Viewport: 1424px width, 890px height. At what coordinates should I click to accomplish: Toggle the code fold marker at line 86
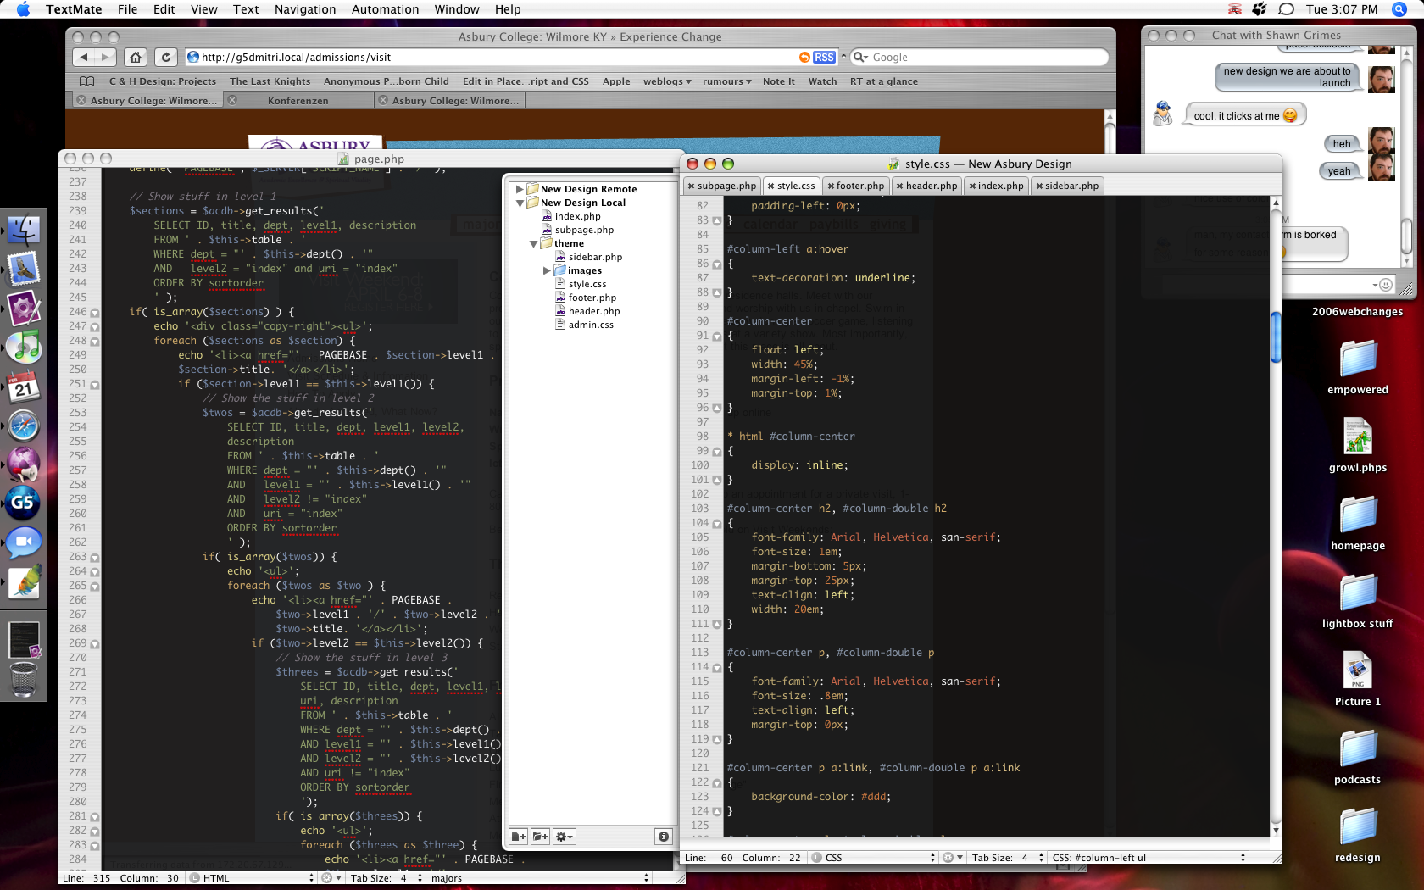[x=717, y=264]
